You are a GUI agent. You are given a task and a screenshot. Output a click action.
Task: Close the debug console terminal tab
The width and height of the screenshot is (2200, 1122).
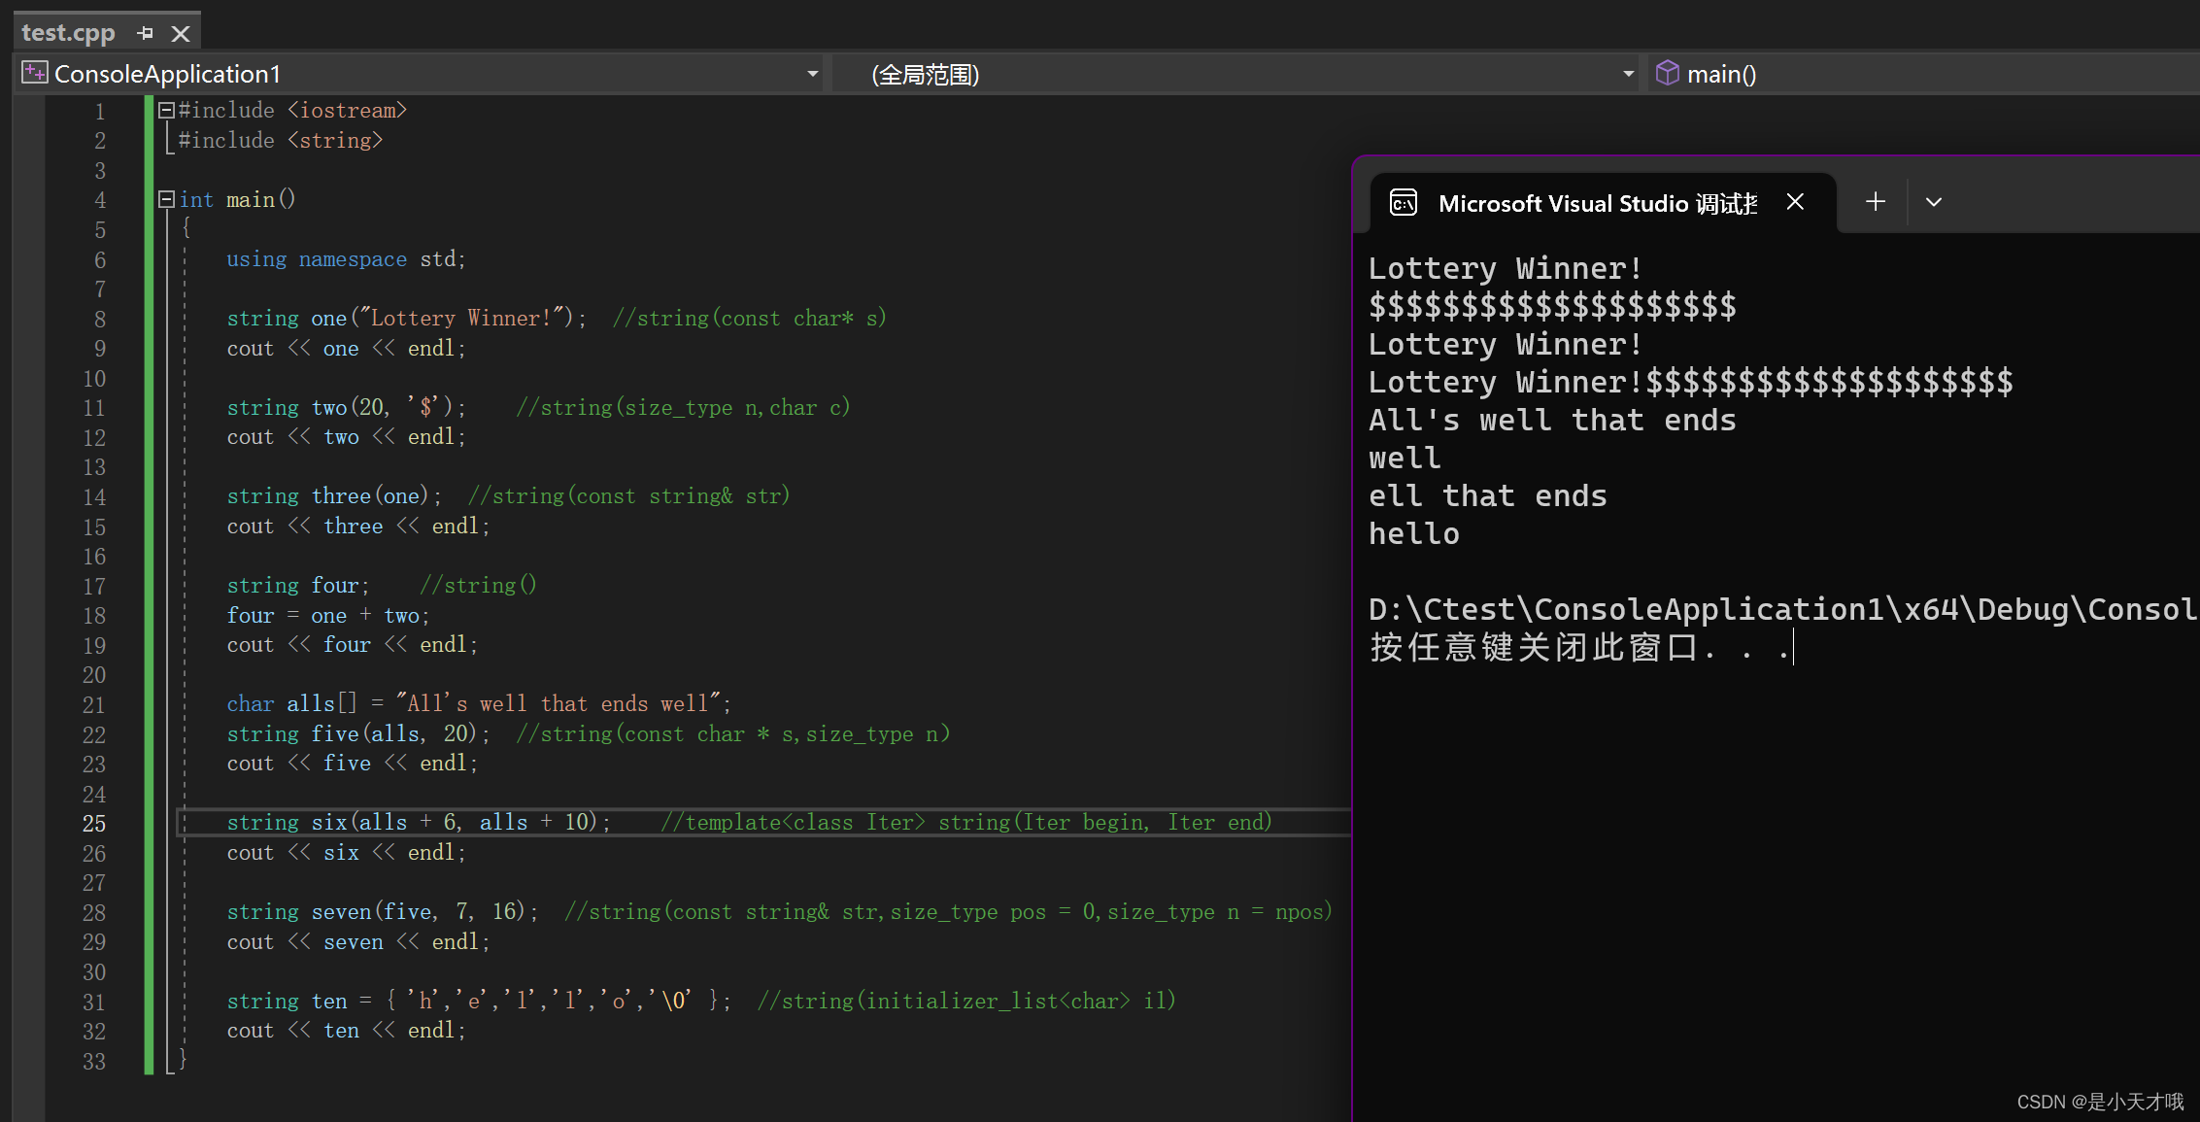1795,202
